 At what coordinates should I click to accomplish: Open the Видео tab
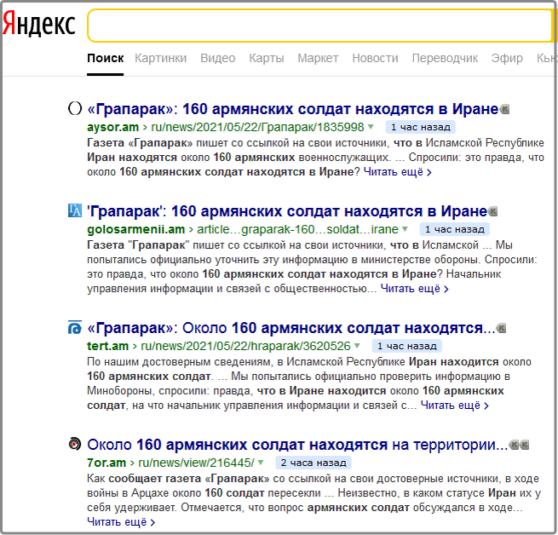[218, 58]
